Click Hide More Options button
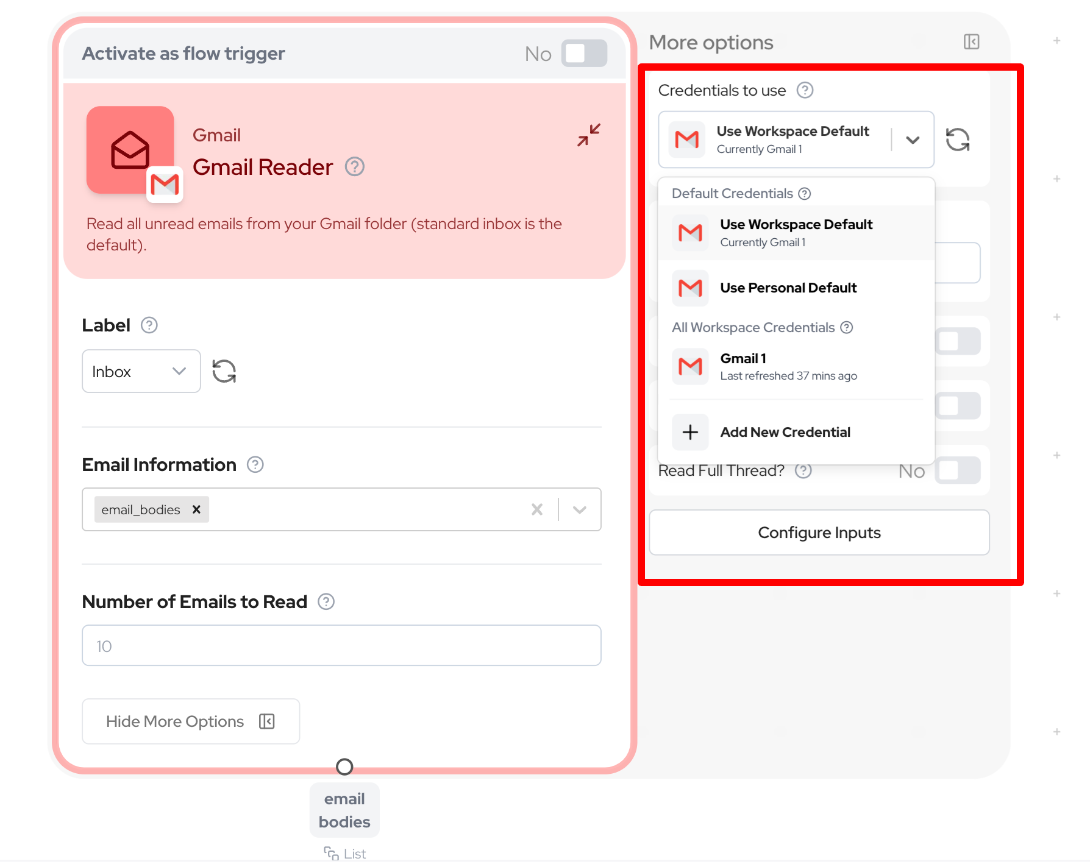 [x=191, y=721]
